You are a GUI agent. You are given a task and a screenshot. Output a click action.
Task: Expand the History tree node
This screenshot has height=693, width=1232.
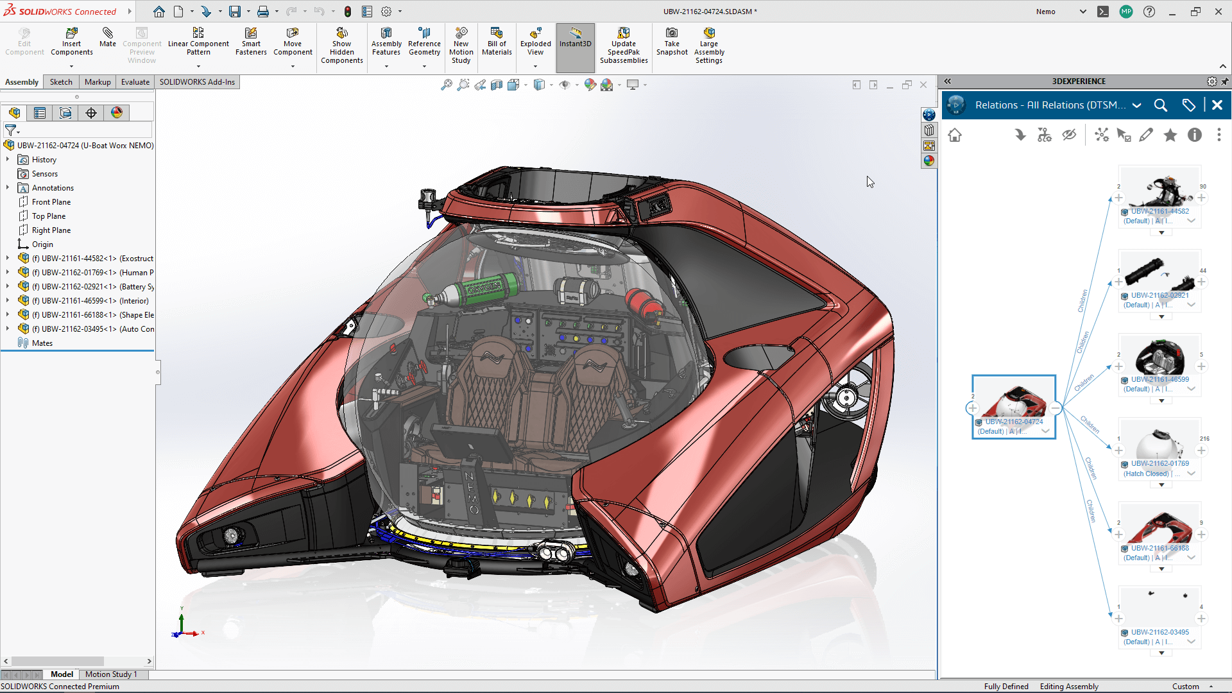pos(8,159)
